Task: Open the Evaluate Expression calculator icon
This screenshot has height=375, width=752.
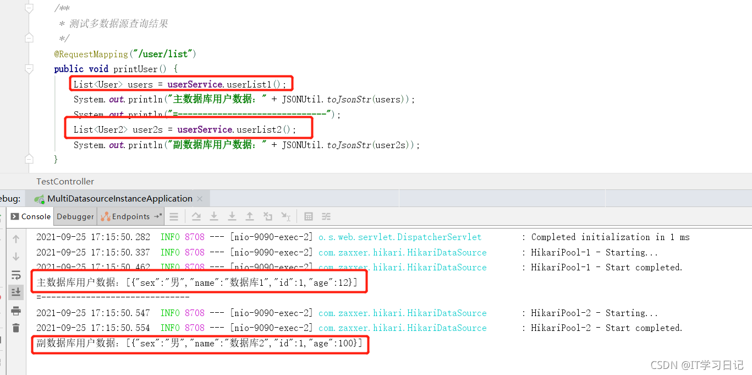Action: pyautogui.click(x=309, y=217)
